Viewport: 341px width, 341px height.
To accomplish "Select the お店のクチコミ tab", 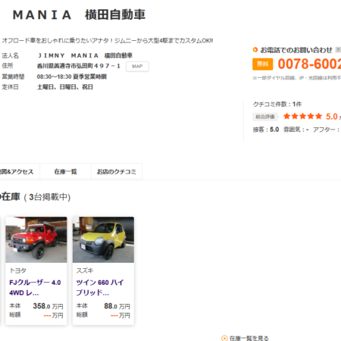I will [117, 172].
